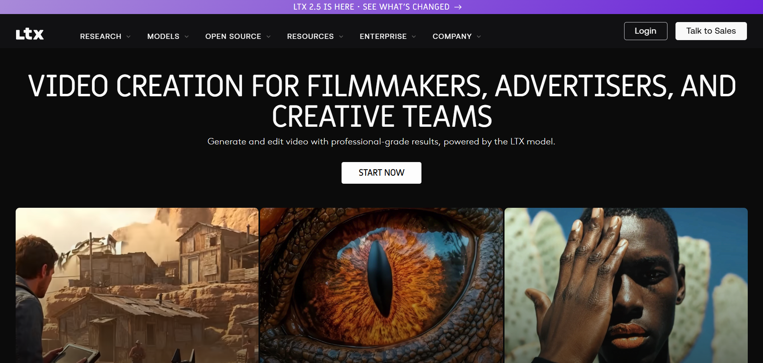Select the Open Source nav label

(x=233, y=37)
